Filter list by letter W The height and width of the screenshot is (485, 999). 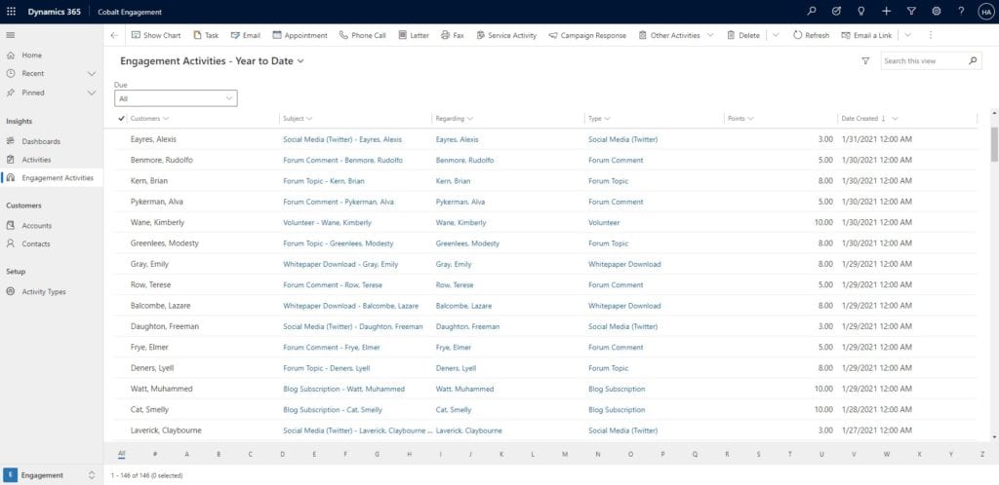click(x=886, y=454)
